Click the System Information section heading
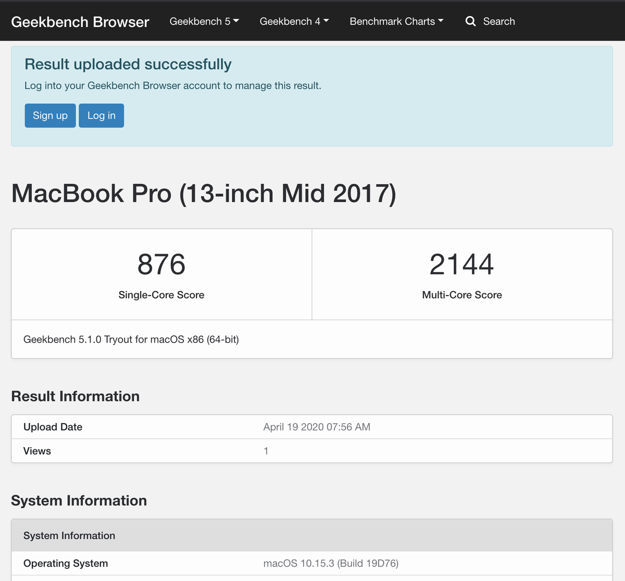The image size is (625, 581). tap(79, 500)
